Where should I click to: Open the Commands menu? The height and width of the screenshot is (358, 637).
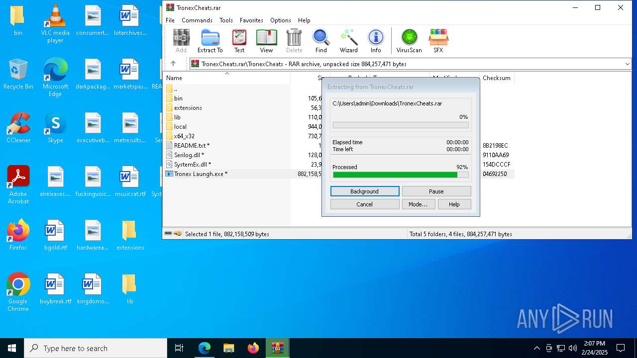tap(197, 20)
